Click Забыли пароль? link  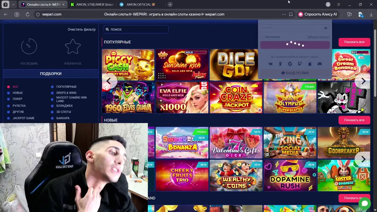pyautogui.click(x=318, y=37)
